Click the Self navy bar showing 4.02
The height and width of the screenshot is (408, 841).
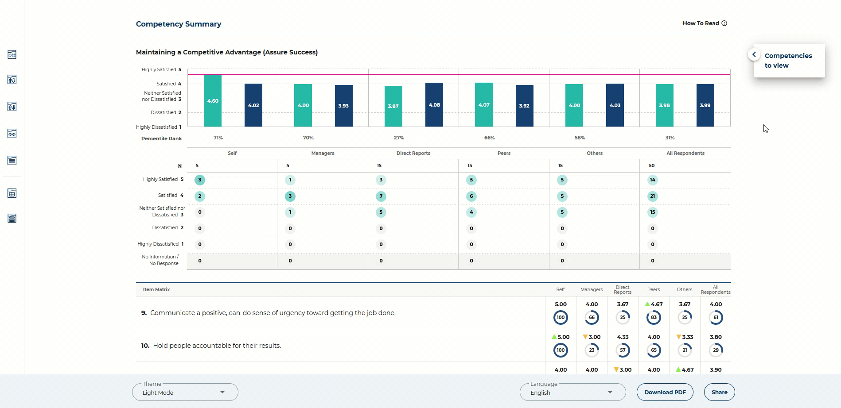(253, 105)
